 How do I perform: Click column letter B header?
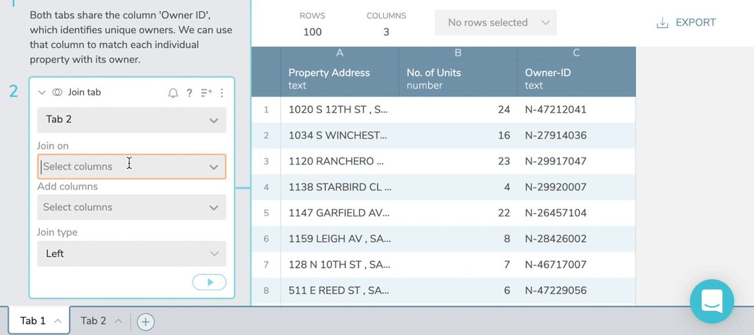458,53
